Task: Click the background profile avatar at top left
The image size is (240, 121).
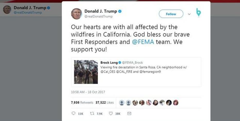Action: (x=7, y=10)
